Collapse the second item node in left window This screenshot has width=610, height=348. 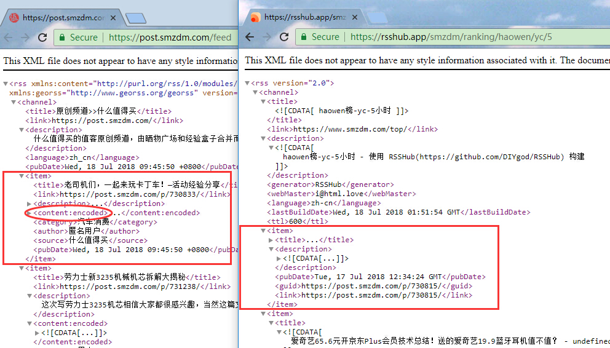(x=22, y=268)
